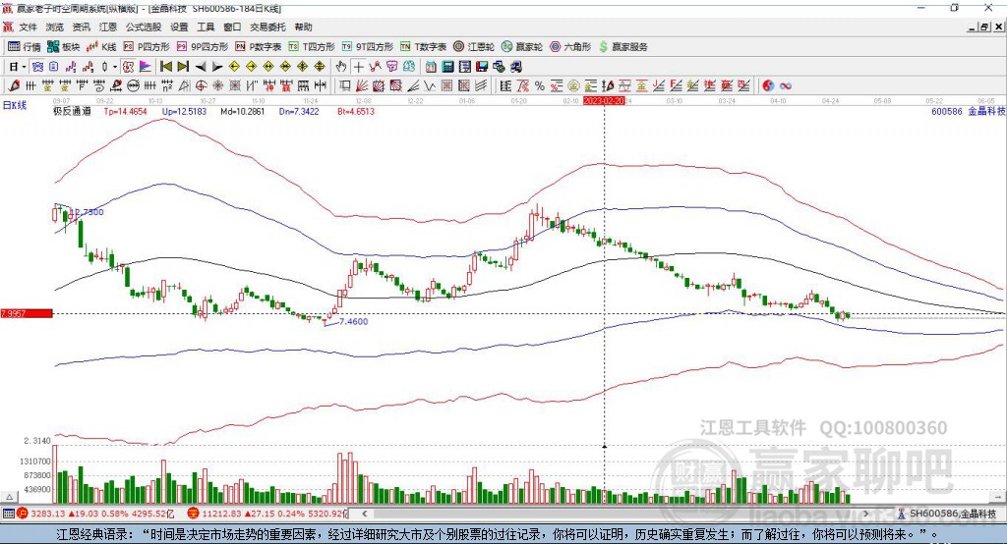The image size is (1007, 544).
Task: Click the save floppy disk icon
Action: [482, 67]
